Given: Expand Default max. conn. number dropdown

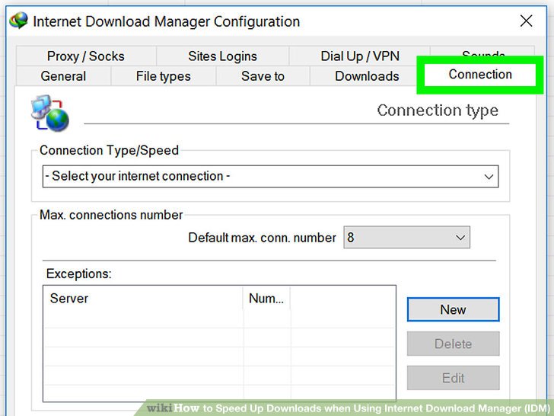Looking at the screenshot, I should click(406, 238).
